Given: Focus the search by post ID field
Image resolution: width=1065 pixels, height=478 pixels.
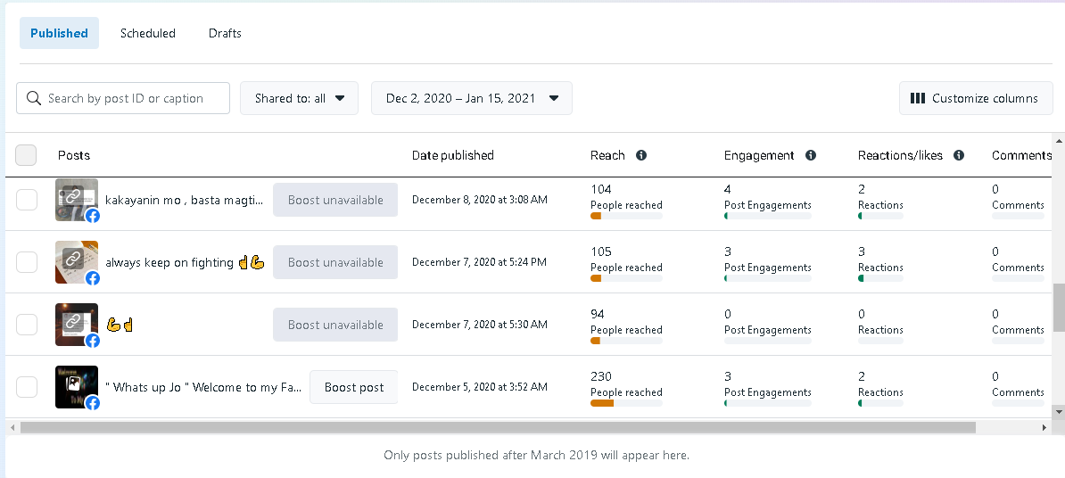Looking at the screenshot, I should (134, 98).
